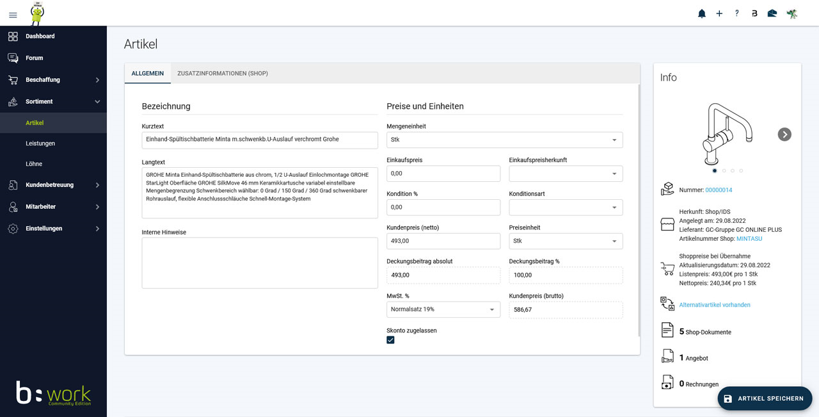Switch to Zusatzinformationen (Shop) tab
This screenshot has width=819, height=417.
pyautogui.click(x=223, y=74)
